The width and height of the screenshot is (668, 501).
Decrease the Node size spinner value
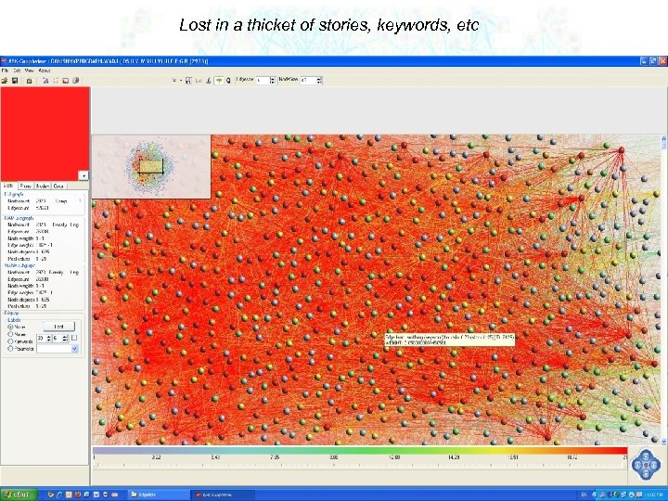(319, 82)
